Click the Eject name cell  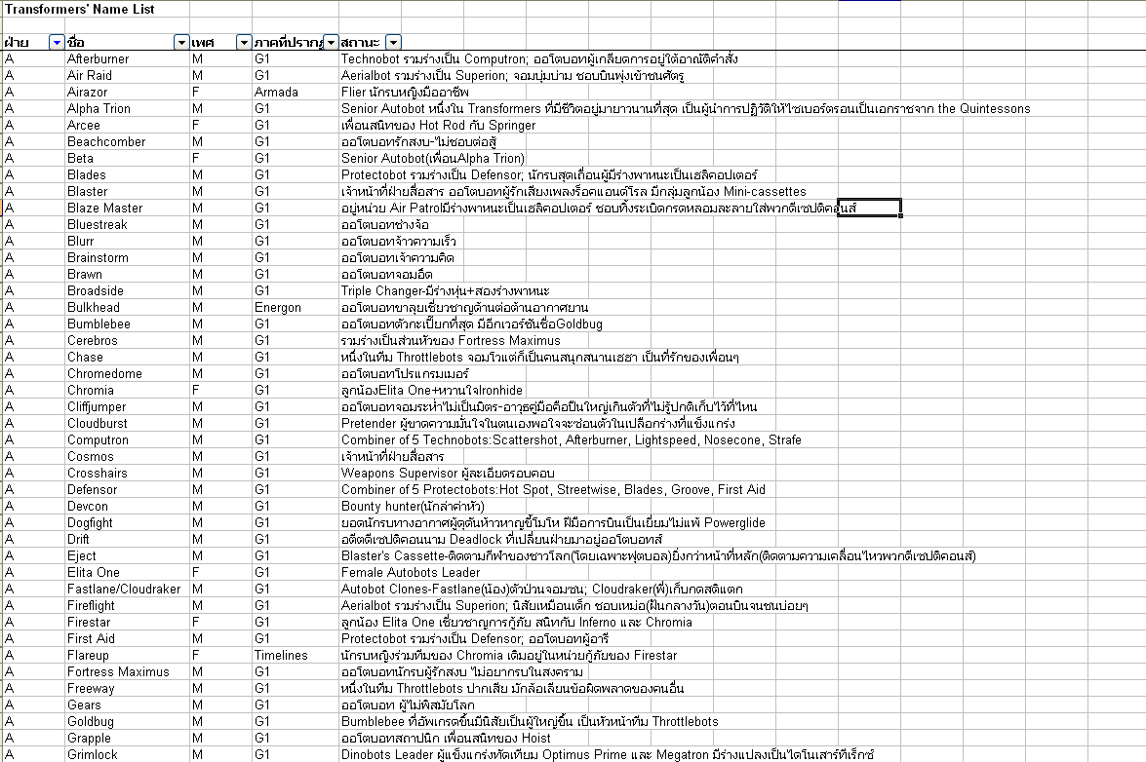pyautogui.click(x=127, y=556)
